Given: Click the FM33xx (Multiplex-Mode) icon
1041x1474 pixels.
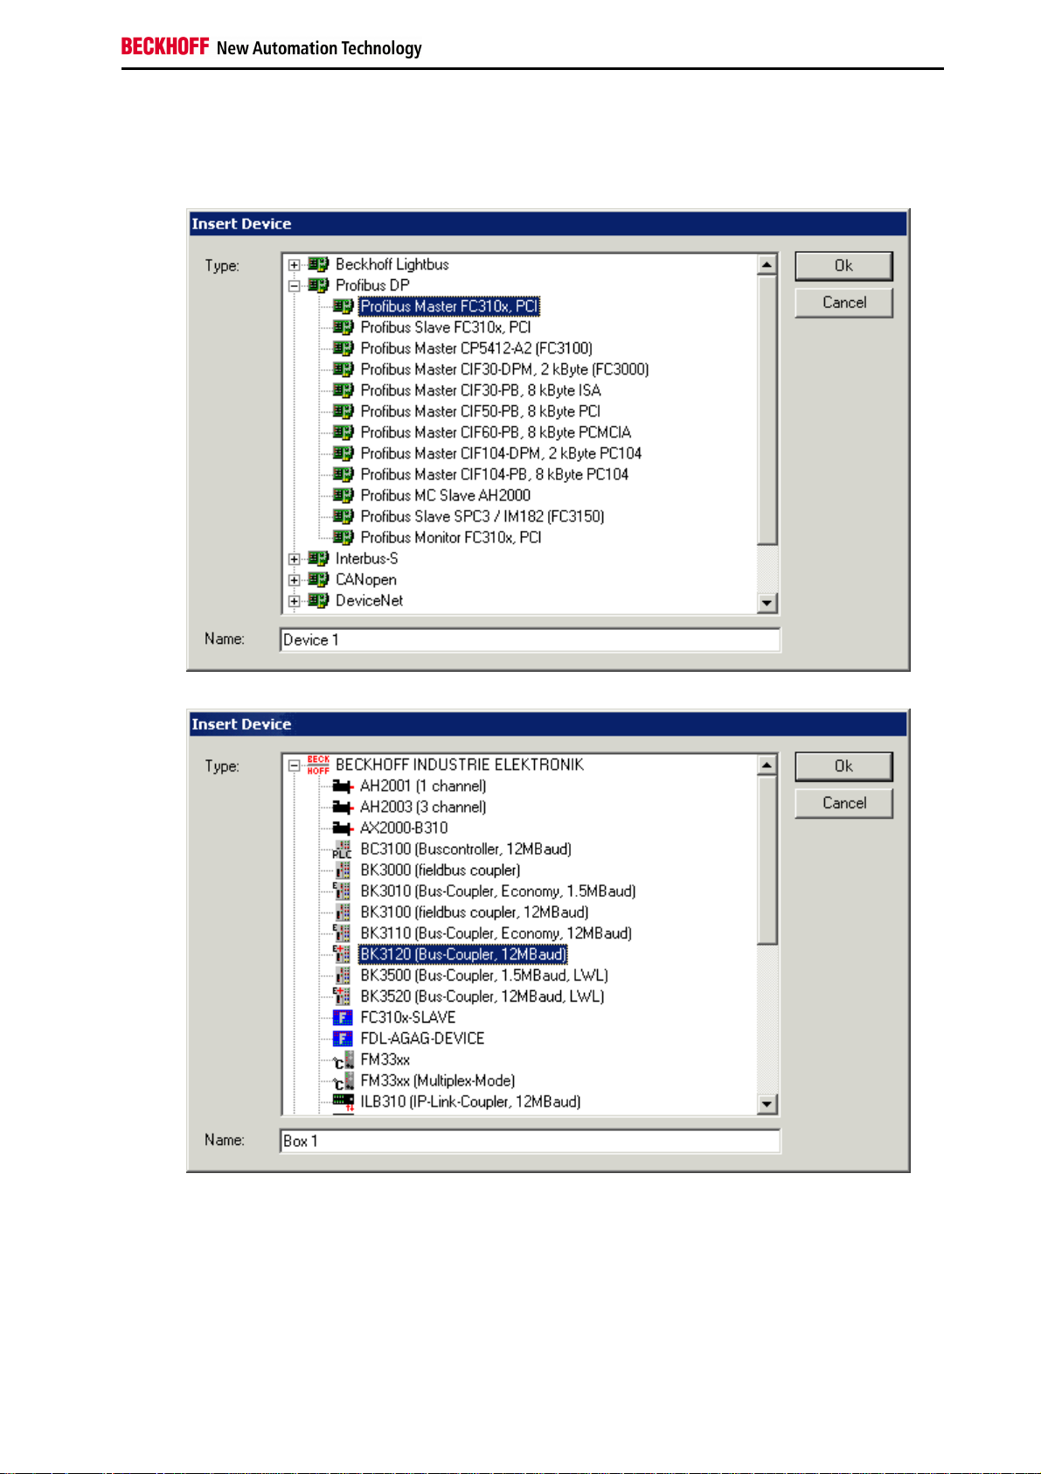Looking at the screenshot, I should [x=344, y=1081].
